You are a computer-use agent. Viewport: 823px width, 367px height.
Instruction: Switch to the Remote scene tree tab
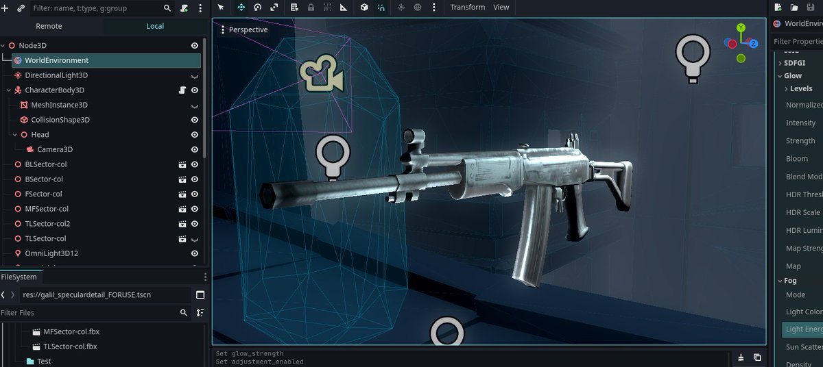(49, 26)
